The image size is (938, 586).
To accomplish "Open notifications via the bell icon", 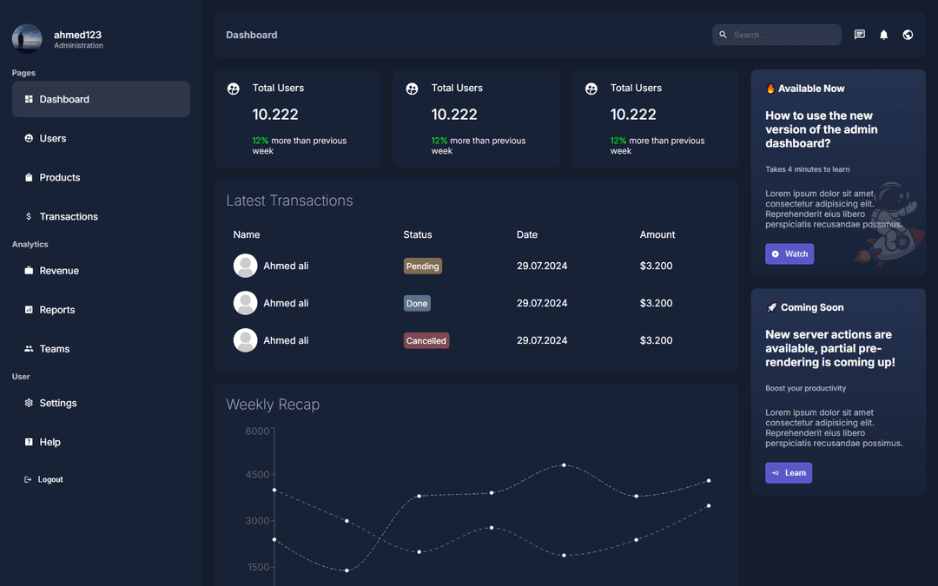I will click(883, 34).
